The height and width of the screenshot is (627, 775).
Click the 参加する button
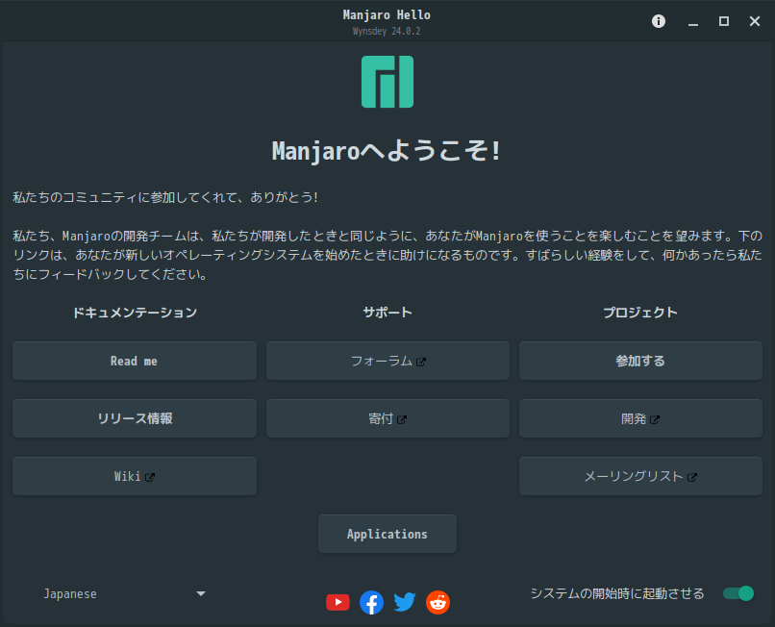click(x=640, y=361)
